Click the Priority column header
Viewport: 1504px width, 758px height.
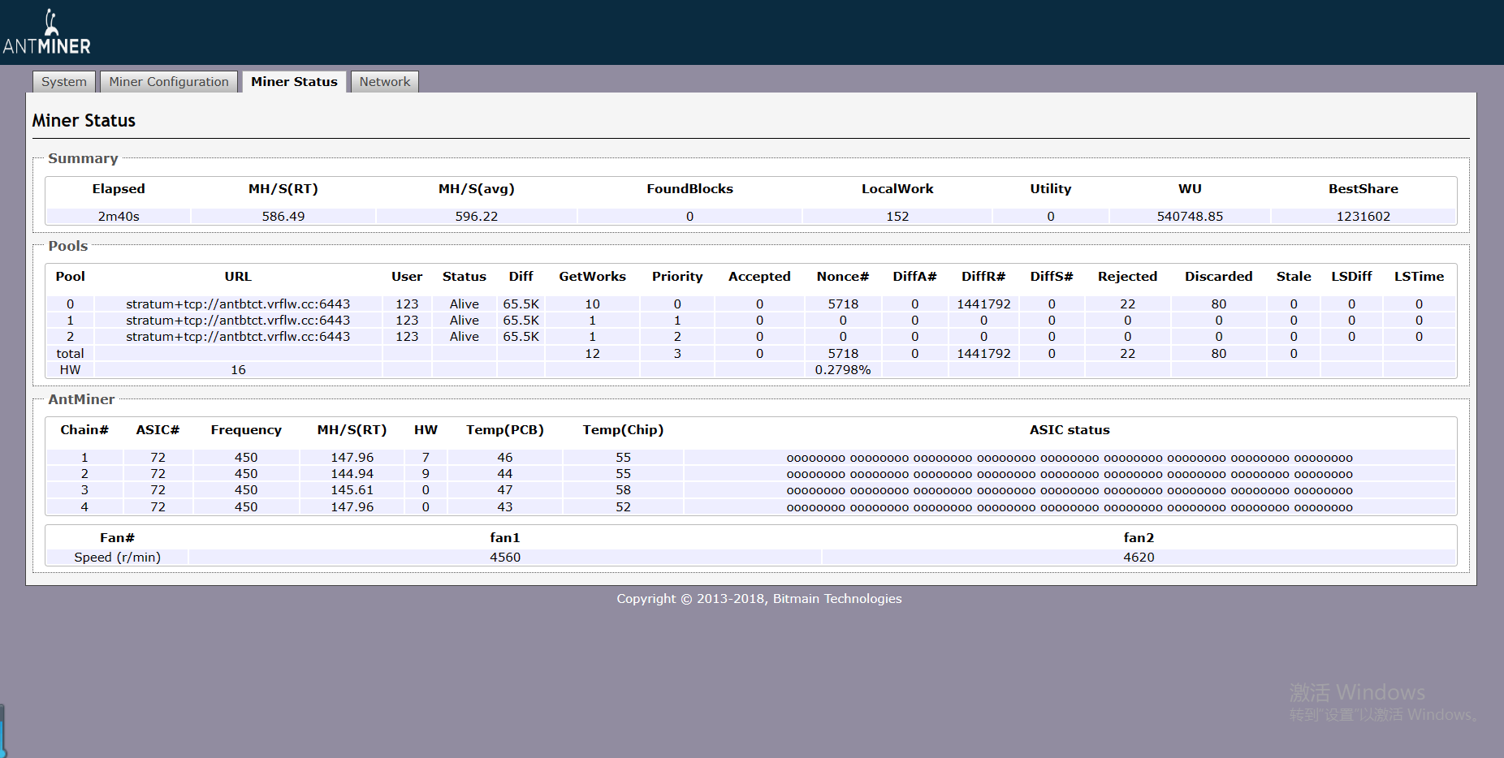(x=677, y=277)
